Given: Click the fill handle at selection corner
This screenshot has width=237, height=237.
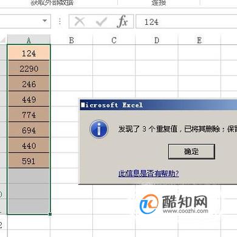Looking at the screenshot, I should click(50, 214).
